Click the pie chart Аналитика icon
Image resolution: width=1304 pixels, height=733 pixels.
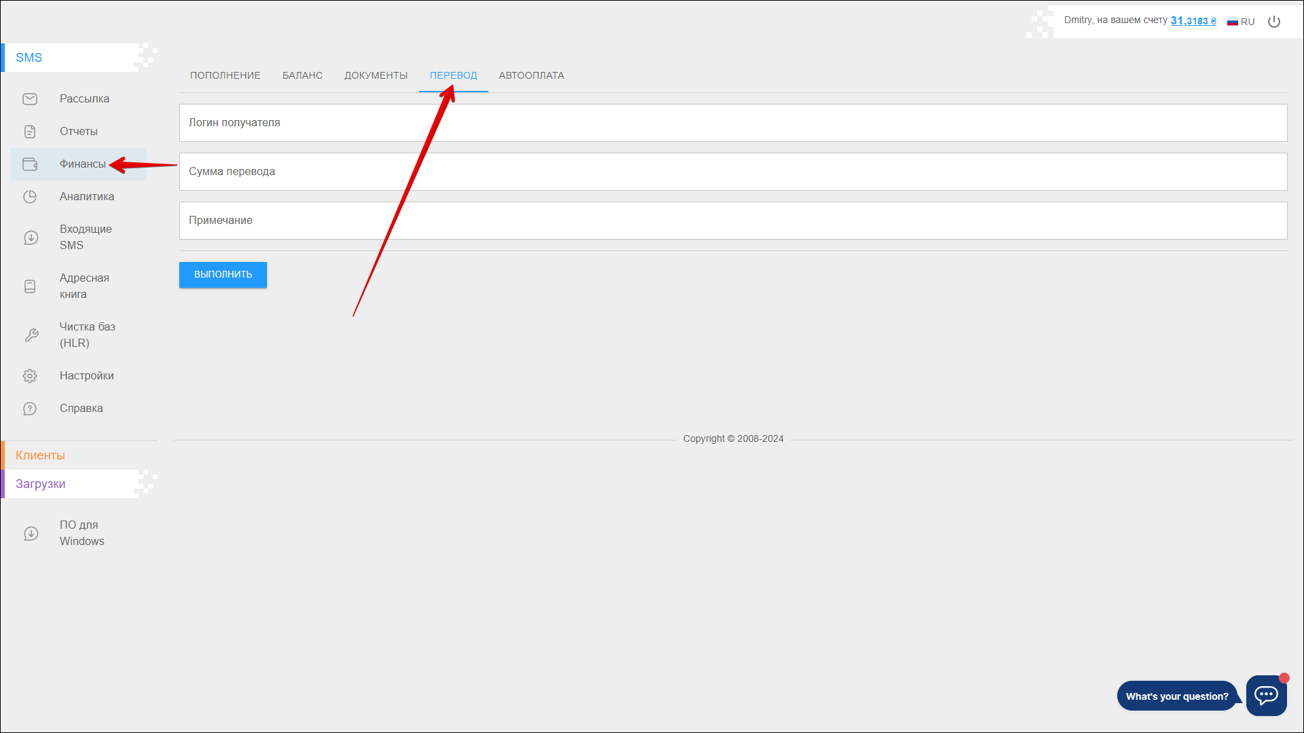click(30, 197)
